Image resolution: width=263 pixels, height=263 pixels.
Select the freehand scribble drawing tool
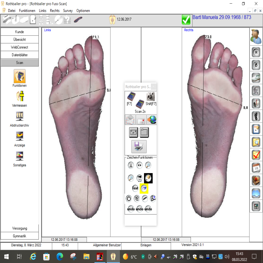pos(137,199)
